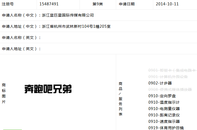Click the 申请人地址(英文) row label
The width and height of the screenshot is (197, 130).
tap(21, 49)
